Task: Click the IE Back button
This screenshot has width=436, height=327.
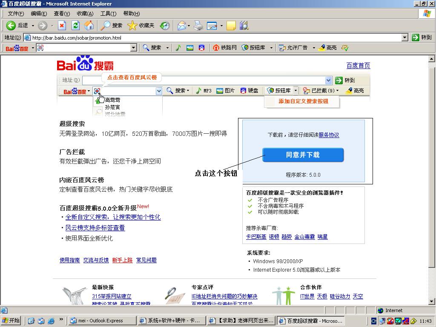Action: 17,26
